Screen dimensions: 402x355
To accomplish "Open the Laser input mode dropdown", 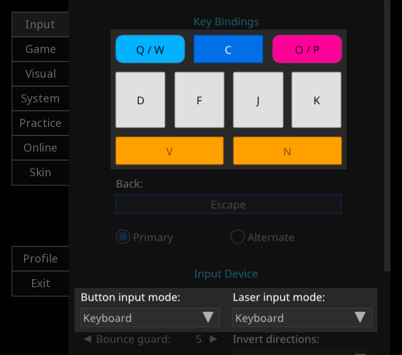I will [x=302, y=317].
